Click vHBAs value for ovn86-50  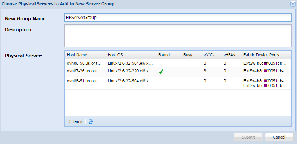[x=225, y=63]
